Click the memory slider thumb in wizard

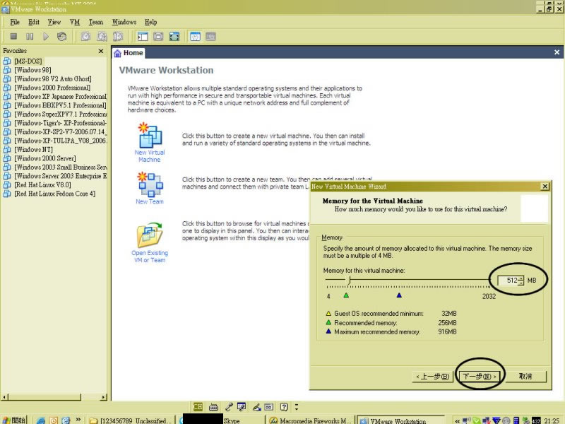[349, 280]
